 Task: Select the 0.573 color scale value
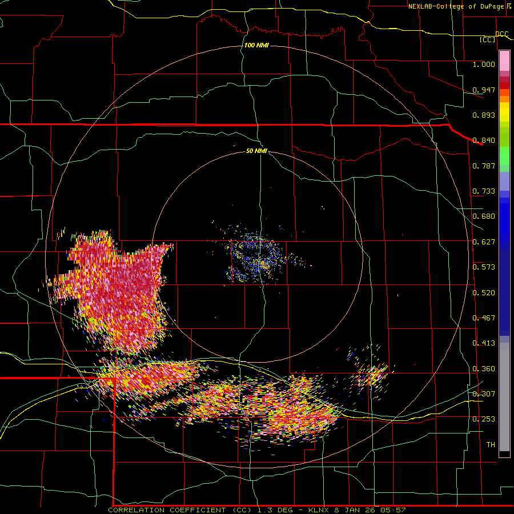(x=484, y=267)
